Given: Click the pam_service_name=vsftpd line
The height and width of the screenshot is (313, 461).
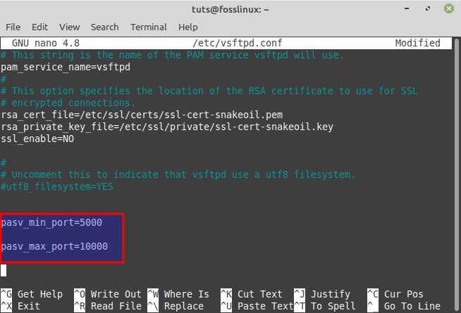Looking at the screenshot, I should [x=66, y=67].
